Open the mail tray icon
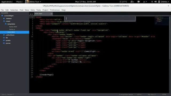The image size is (171, 96). pyautogui.click(x=138, y=2)
